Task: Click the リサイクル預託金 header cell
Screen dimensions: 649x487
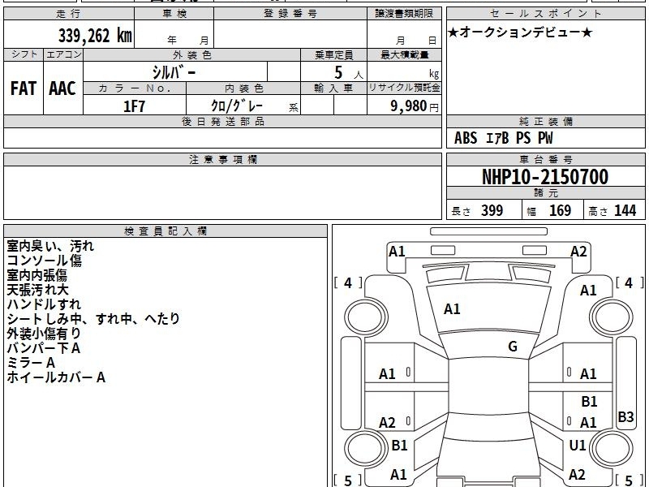Action: click(x=404, y=88)
